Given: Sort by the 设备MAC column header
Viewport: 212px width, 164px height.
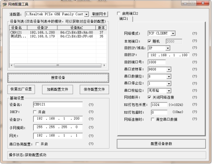Looking at the screenshot, I should 77,27.
